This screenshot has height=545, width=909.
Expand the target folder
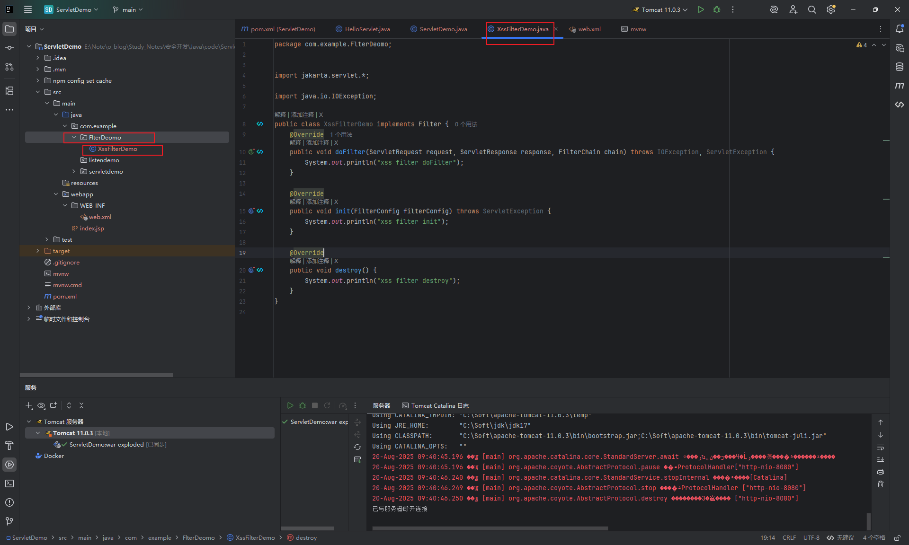tap(38, 251)
